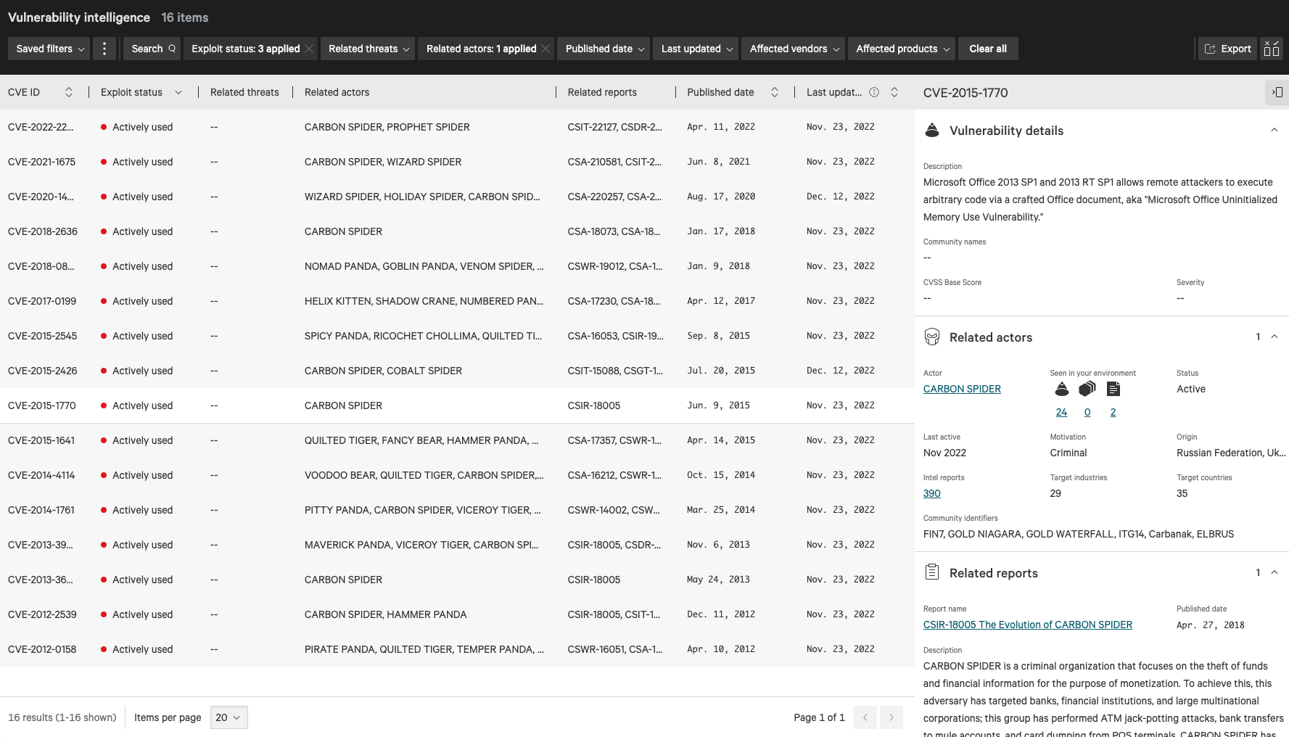The image size is (1289, 737).
Task: Click Aug. 17, 2020 published date cell
Action: pos(721,197)
